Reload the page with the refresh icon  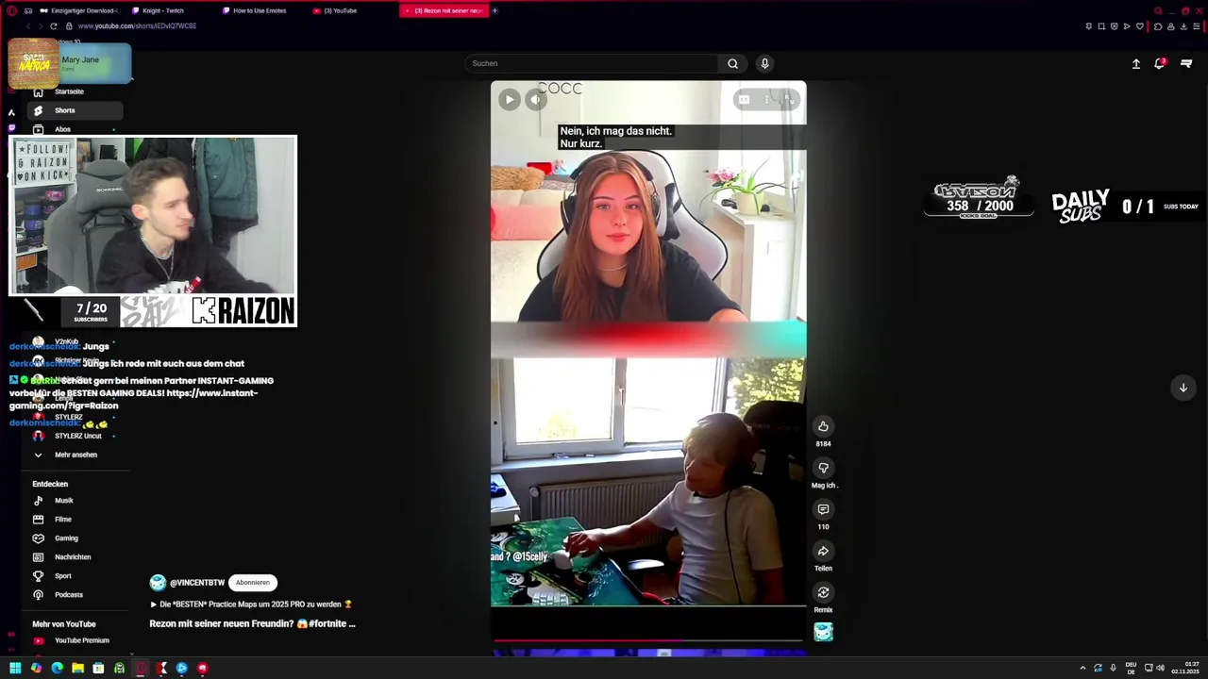click(x=53, y=26)
